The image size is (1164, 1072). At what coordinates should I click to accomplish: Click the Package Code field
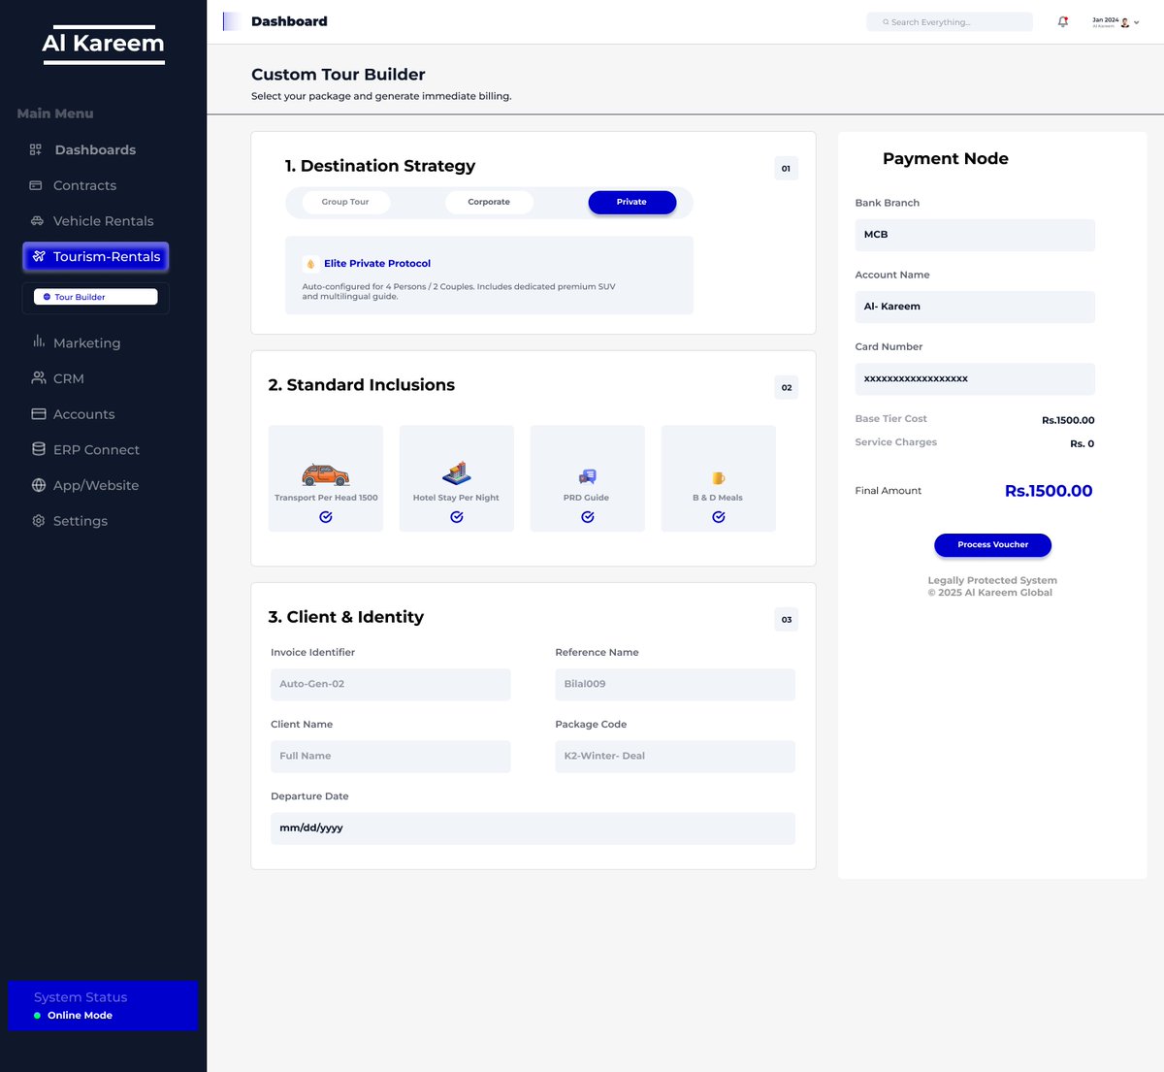click(675, 756)
